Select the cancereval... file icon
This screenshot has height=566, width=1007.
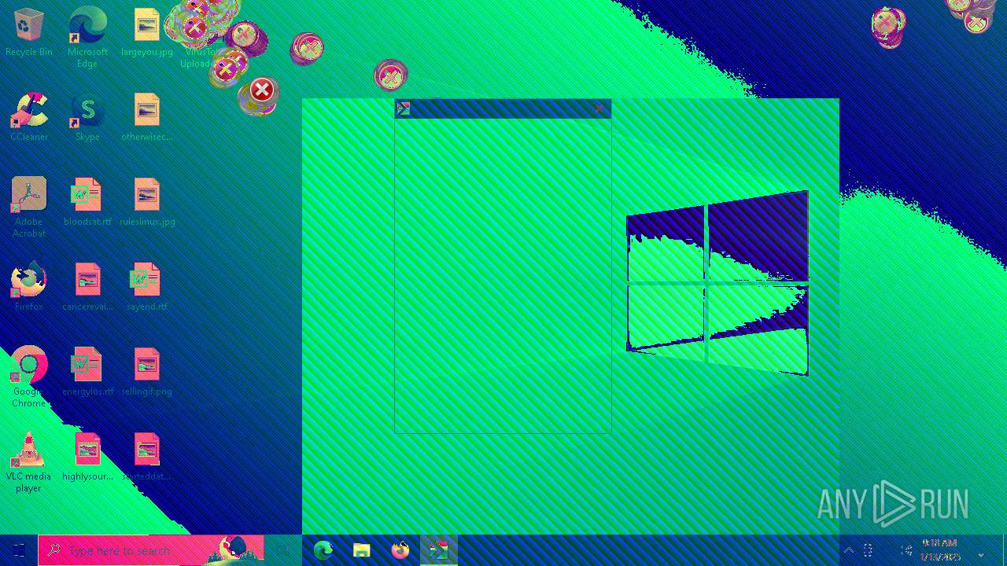(x=87, y=288)
